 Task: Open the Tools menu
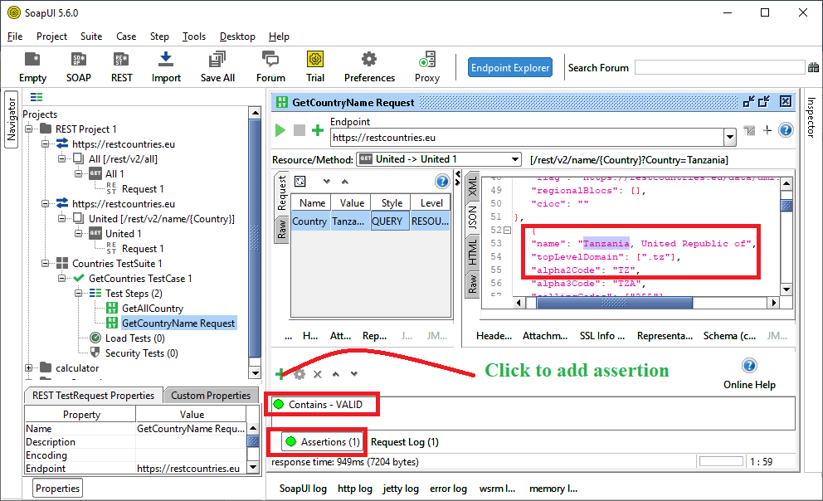coord(194,36)
